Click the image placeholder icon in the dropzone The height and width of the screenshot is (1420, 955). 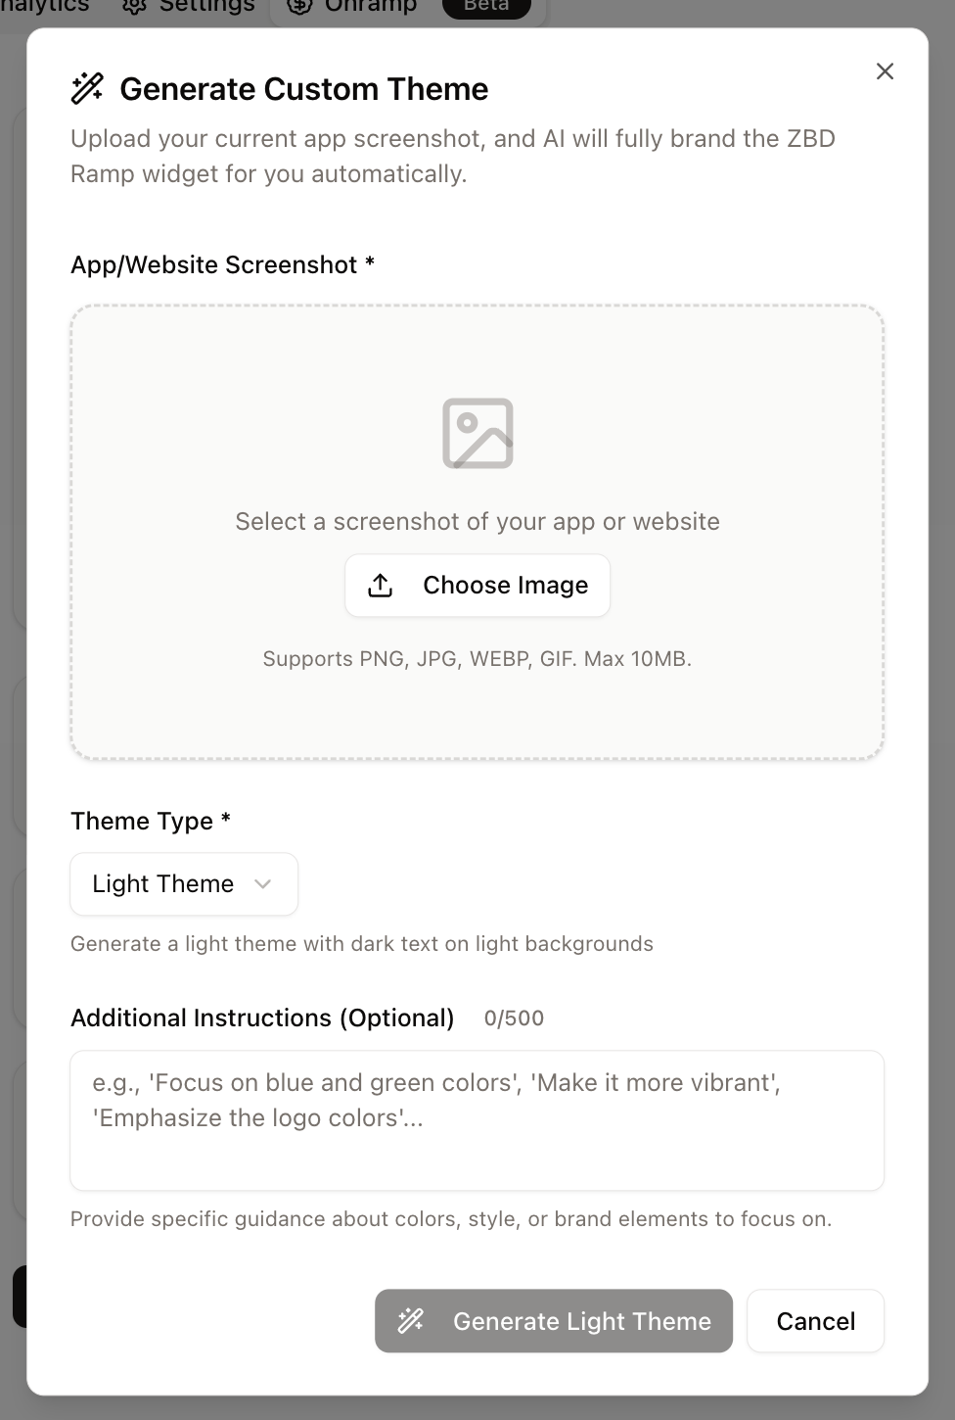pyautogui.click(x=477, y=432)
